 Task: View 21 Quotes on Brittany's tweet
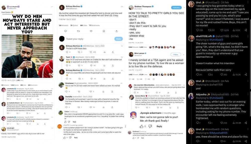pyautogui.click(x=74, y=25)
